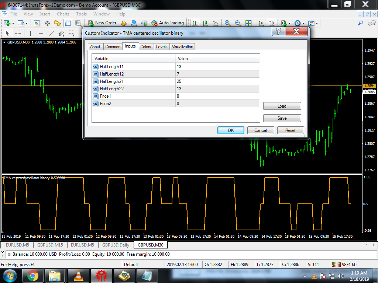Click the New Chart toolbar icon
Screen dimensions: 378x283
click(x=7, y=23)
